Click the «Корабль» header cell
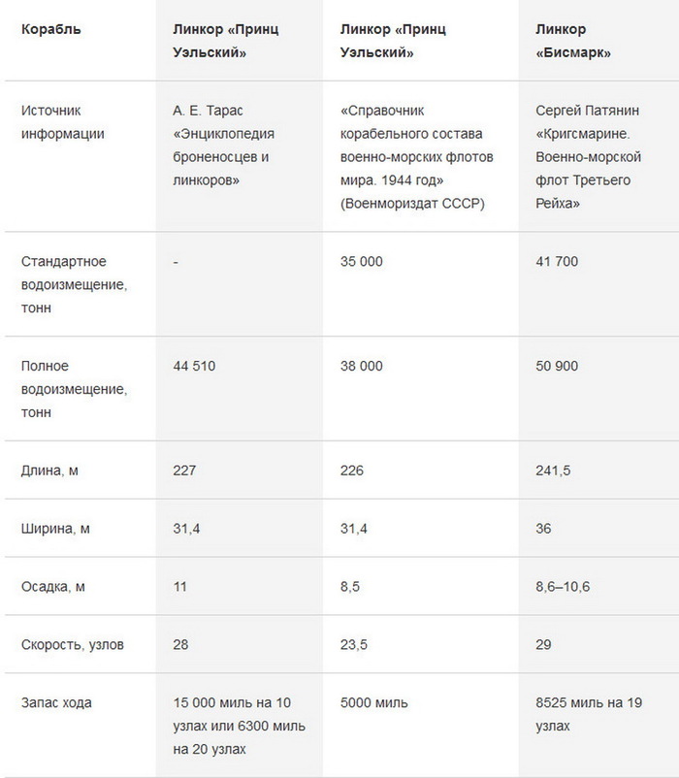 click(50, 29)
